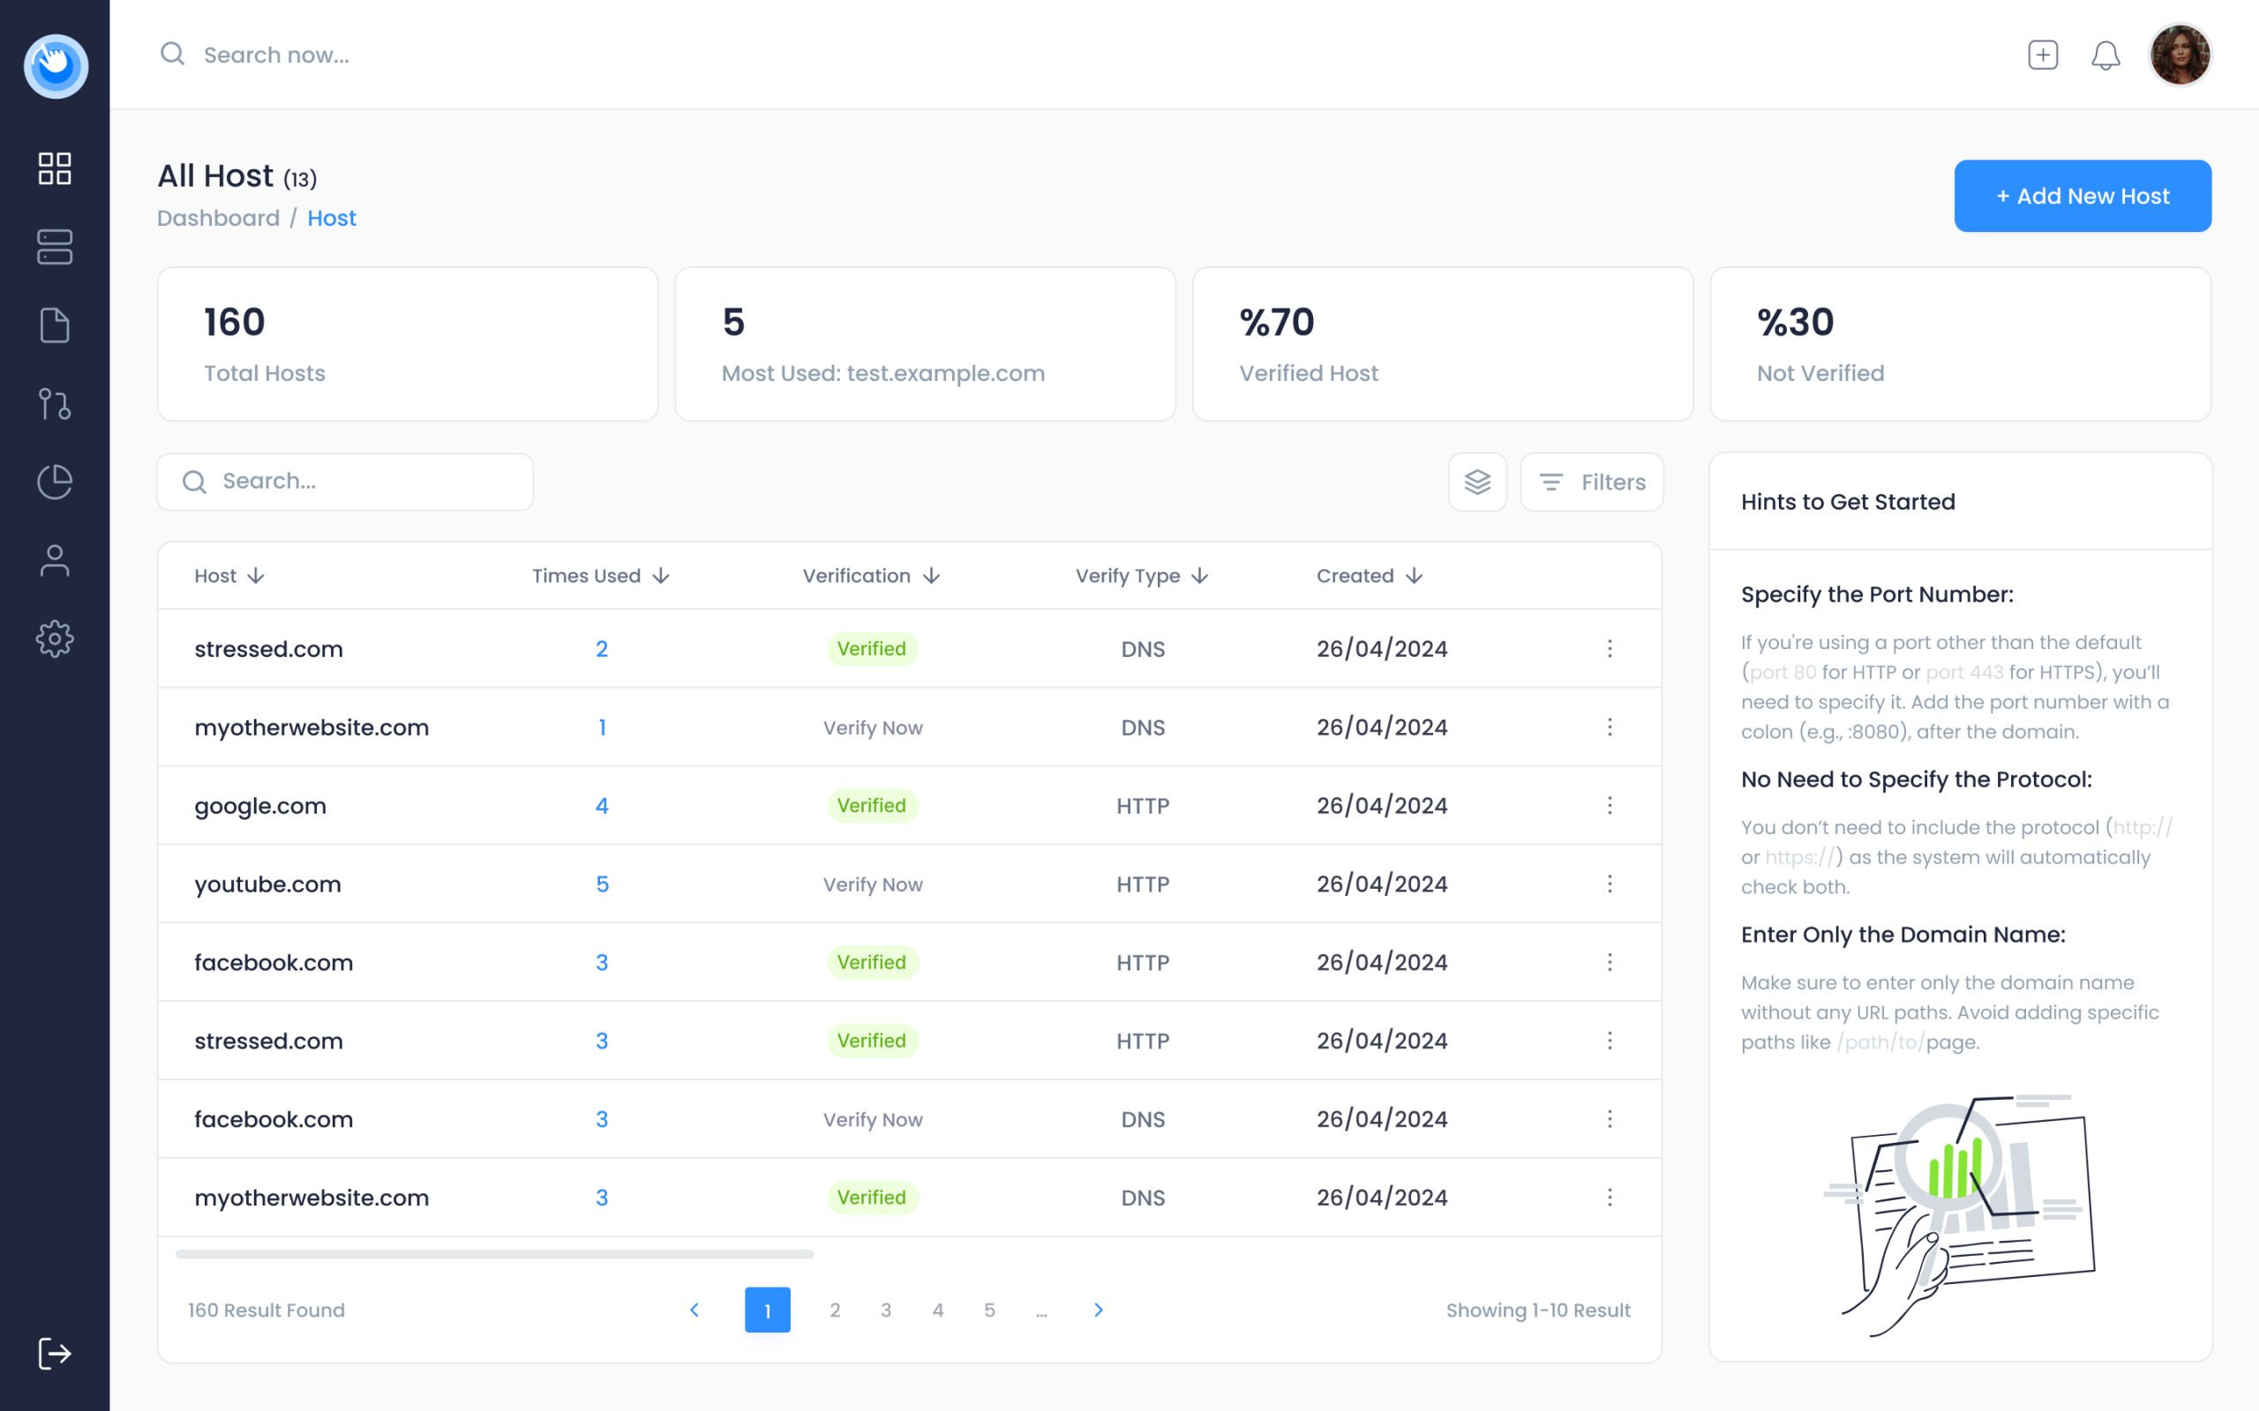Click Verify Now for youtube.com
This screenshot has height=1411, width=2259.
click(872, 884)
